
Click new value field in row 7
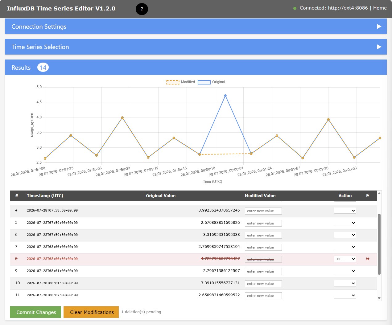tap(263, 247)
